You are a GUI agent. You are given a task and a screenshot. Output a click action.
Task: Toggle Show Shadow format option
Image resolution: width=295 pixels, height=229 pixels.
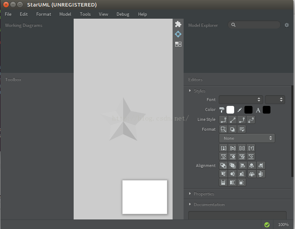click(232, 129)
